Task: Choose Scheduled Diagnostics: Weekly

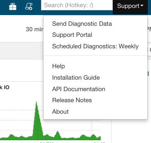Action: 95,46
